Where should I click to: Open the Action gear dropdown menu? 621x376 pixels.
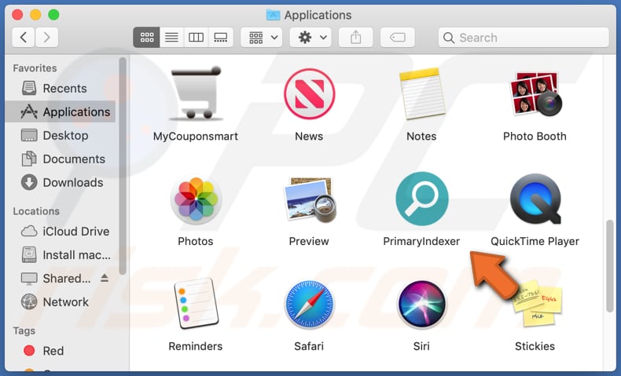tap(309, 37)
